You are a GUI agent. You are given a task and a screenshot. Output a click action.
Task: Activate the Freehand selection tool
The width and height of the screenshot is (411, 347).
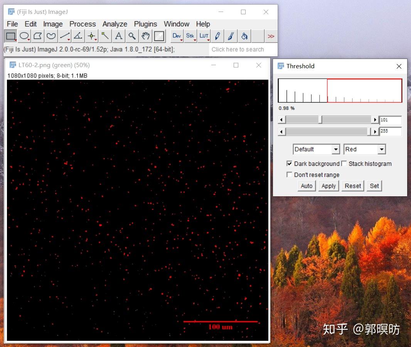pos(51,36)
